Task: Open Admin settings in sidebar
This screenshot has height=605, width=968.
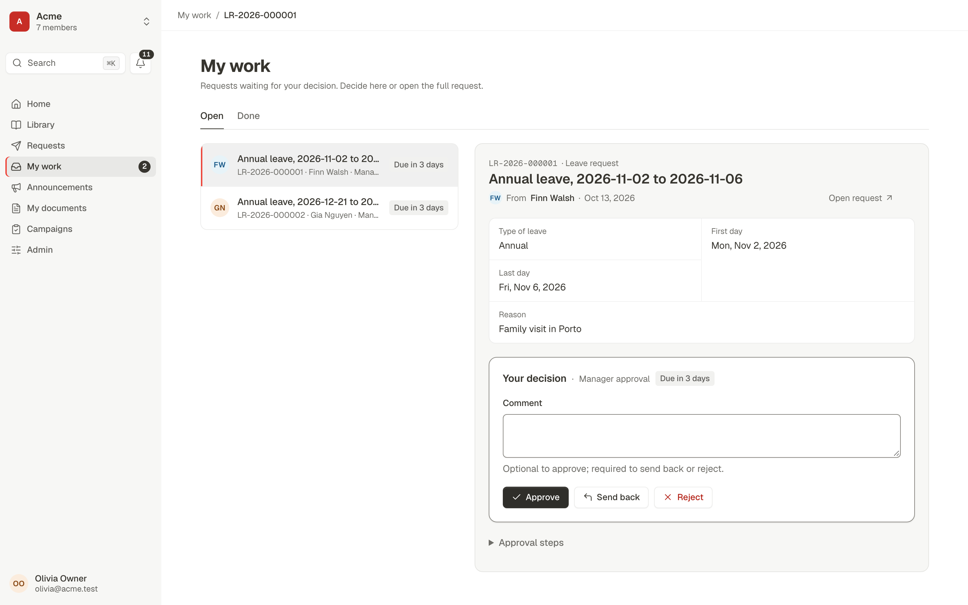Action: [81, 250]
